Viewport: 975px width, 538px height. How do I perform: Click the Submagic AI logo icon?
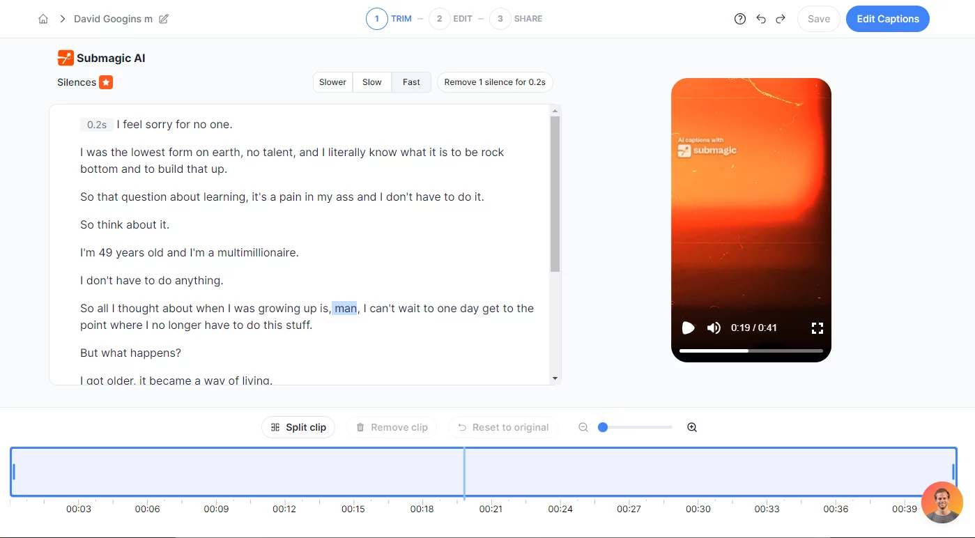pyautogui.click(x=66, y=58)
